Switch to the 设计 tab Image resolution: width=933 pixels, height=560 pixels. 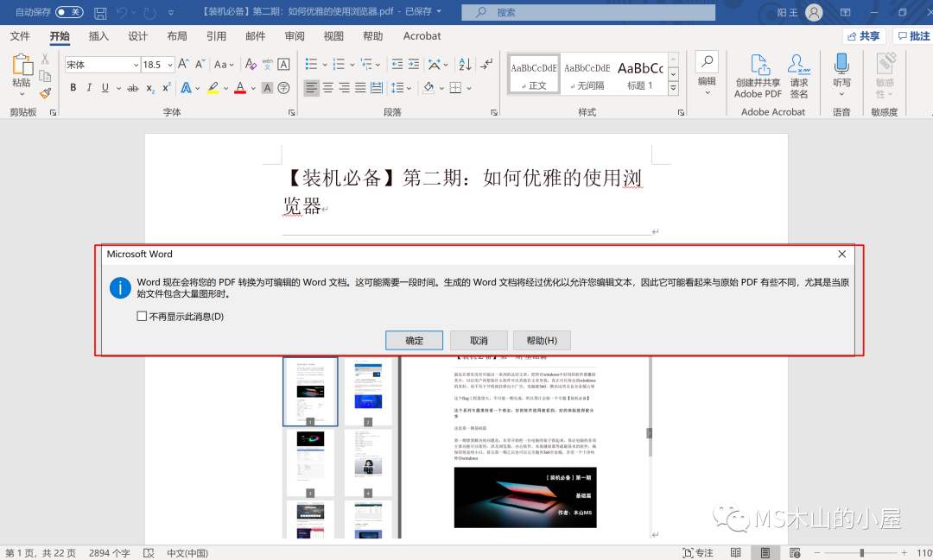pyautogui.click(x=137, y=36)
